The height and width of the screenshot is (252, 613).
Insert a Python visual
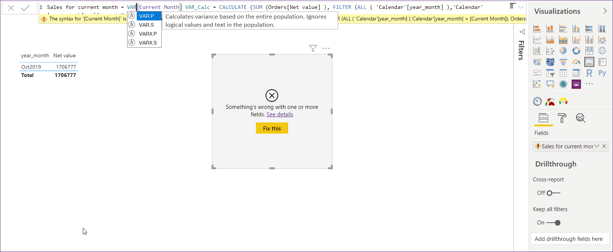(602, 73)
